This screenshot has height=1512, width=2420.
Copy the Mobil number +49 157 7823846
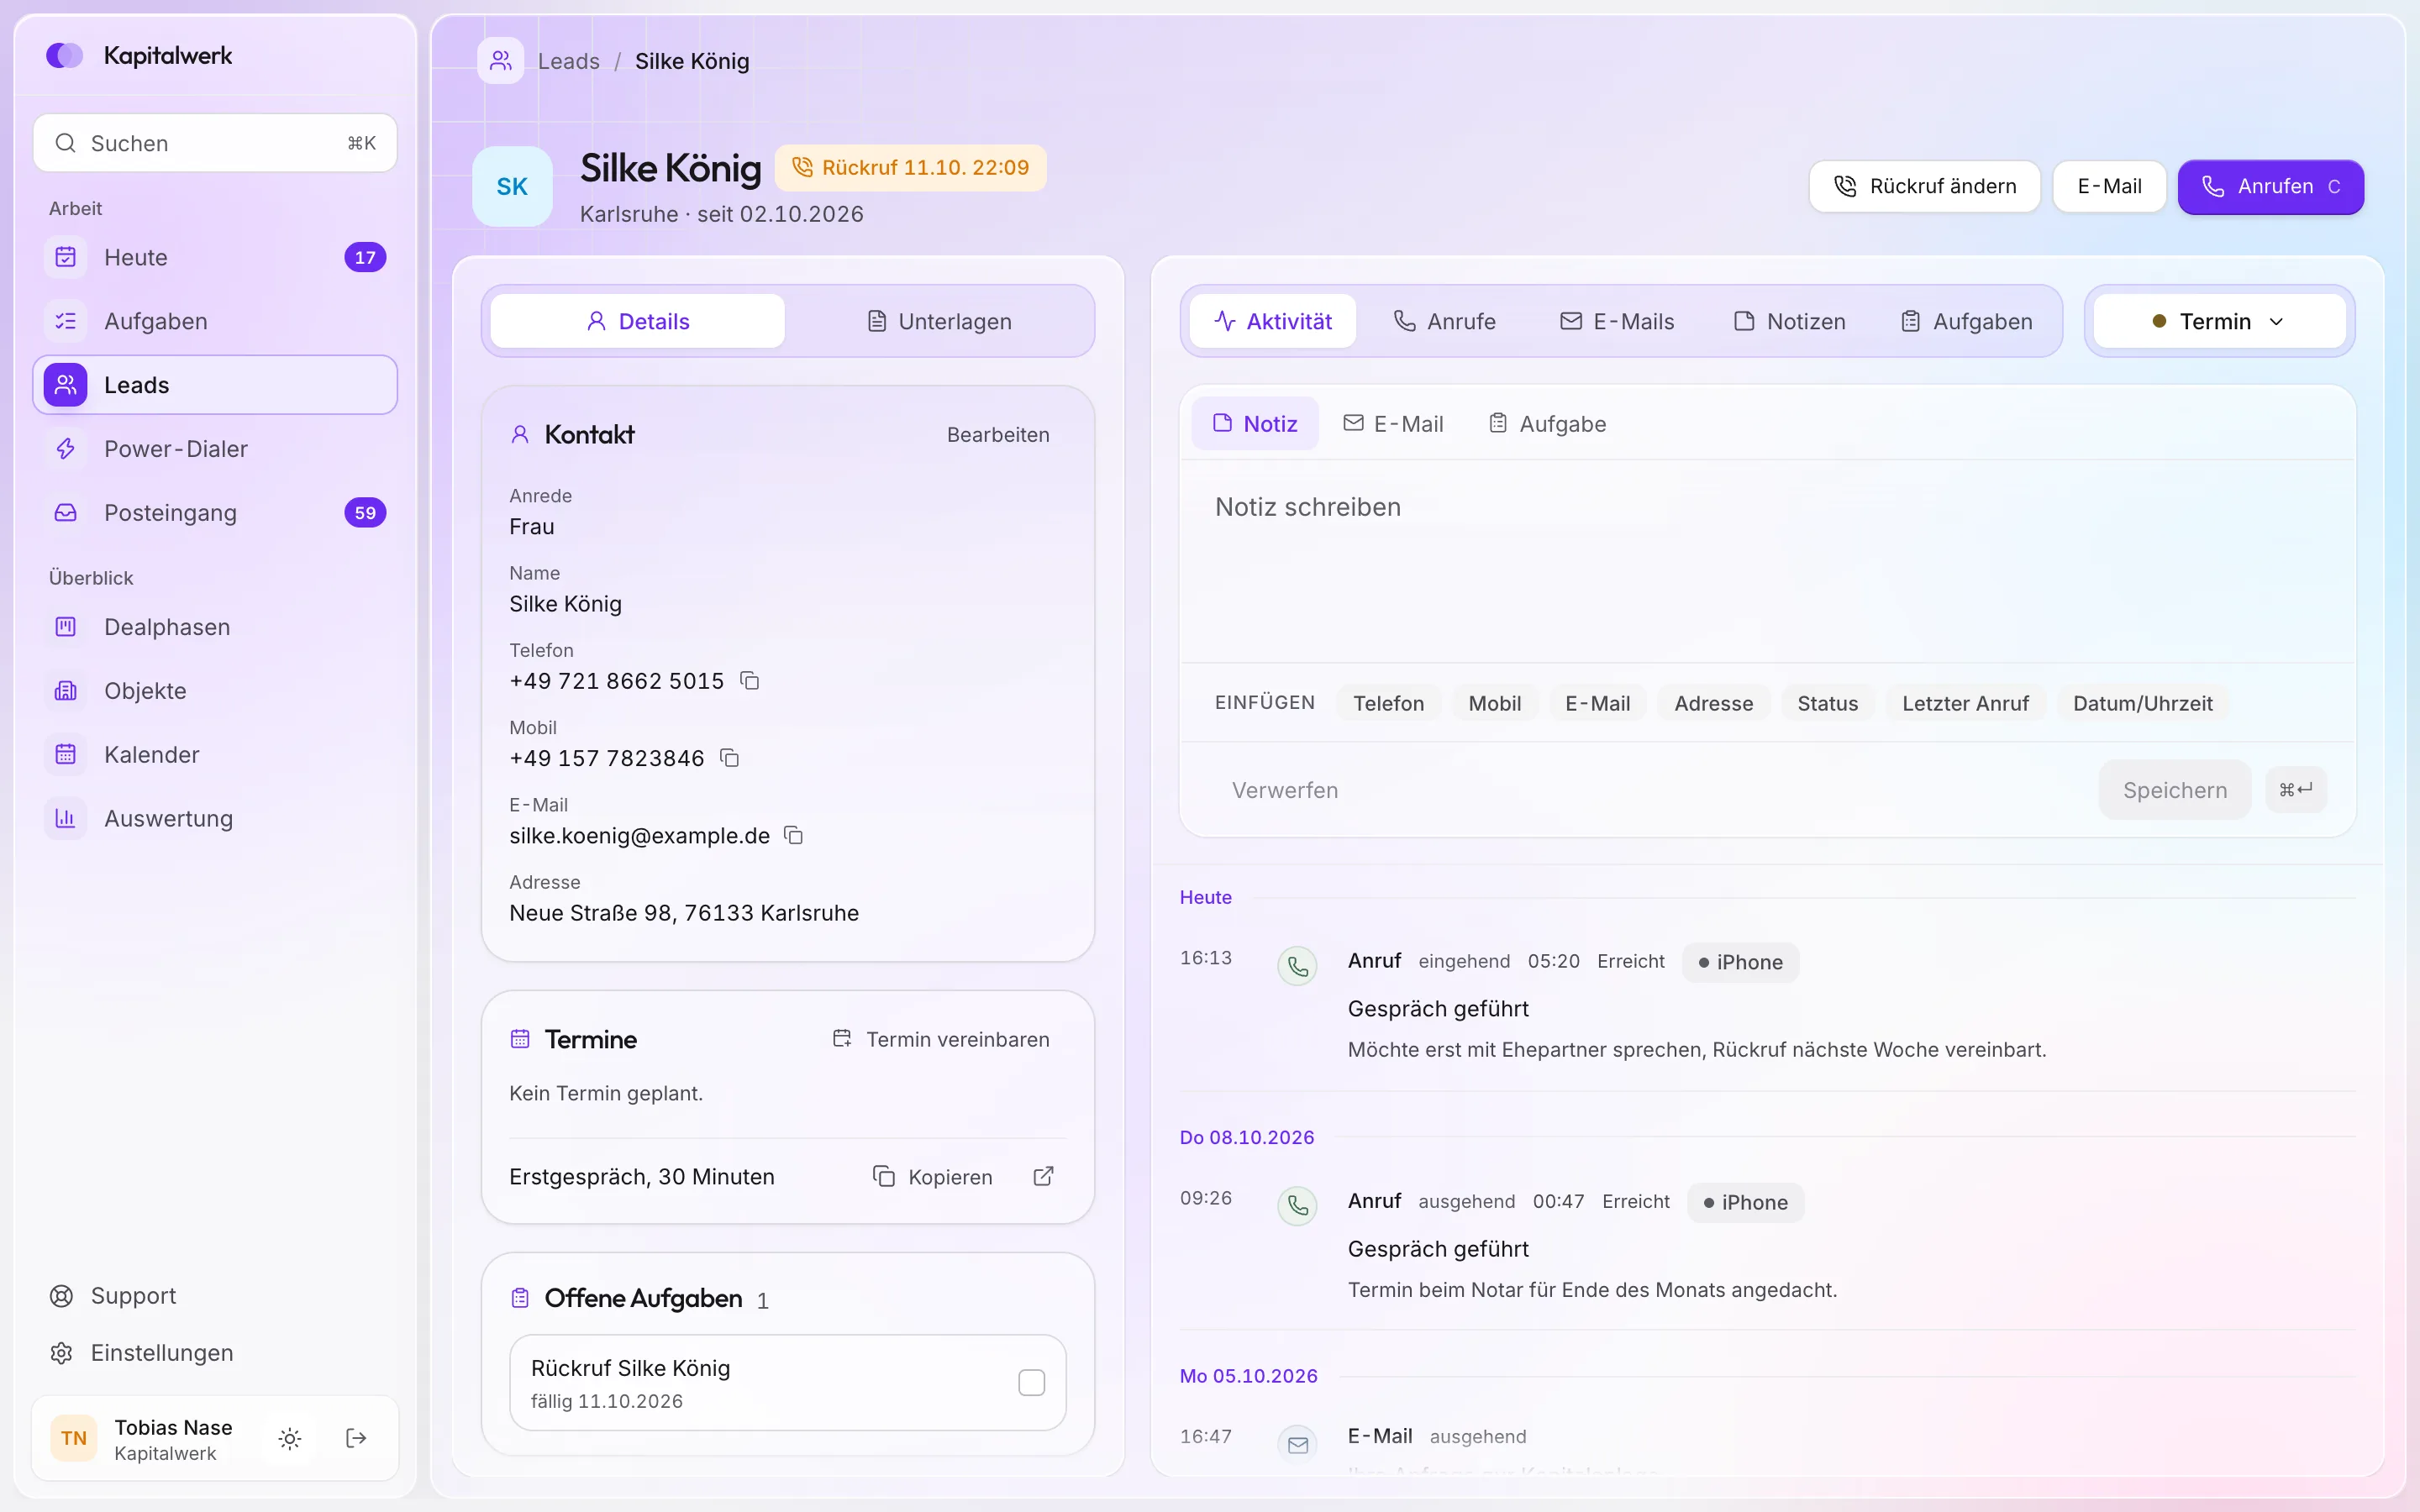tap(730, 758)
